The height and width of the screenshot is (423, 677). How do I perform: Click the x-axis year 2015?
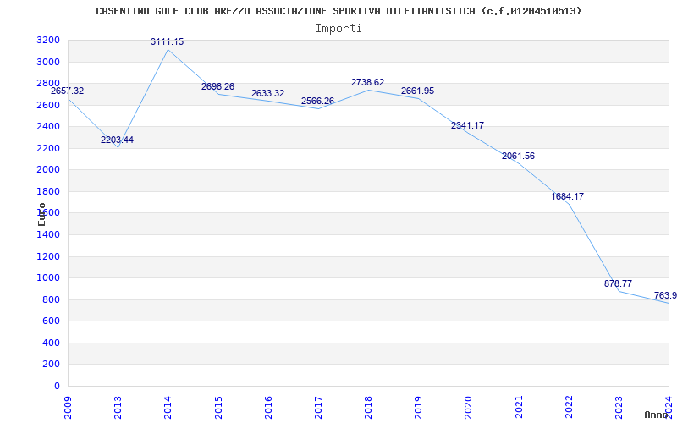[x=218, y=408]
